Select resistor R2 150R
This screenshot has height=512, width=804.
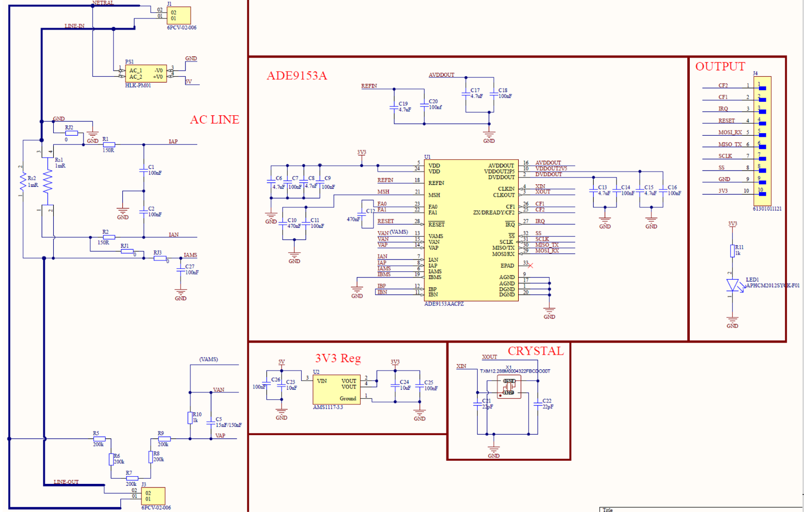pos(109,237)
